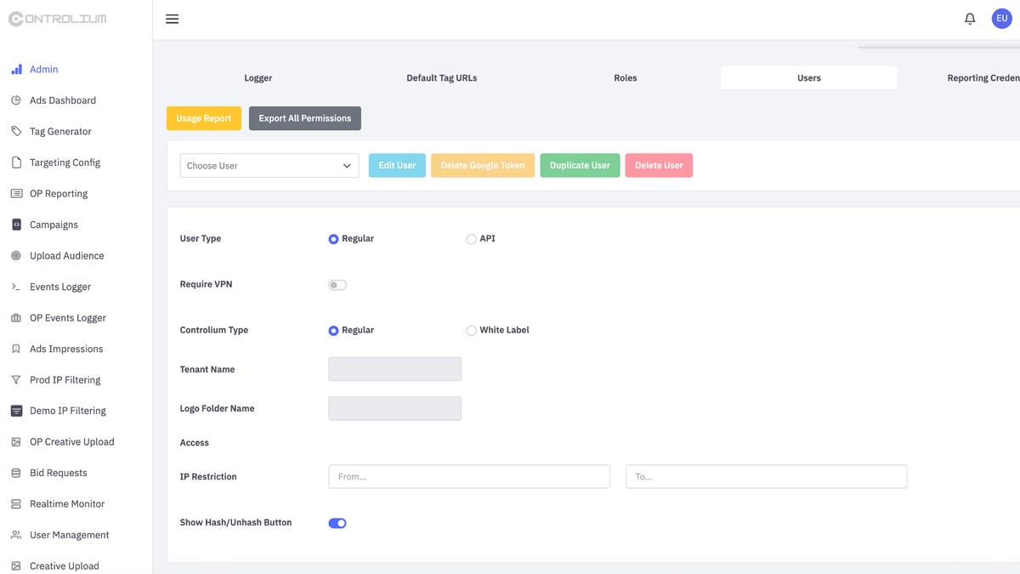Click the Realtime Monitor server icon
This screenshot has width=1020, height=574.
(16, 503)
